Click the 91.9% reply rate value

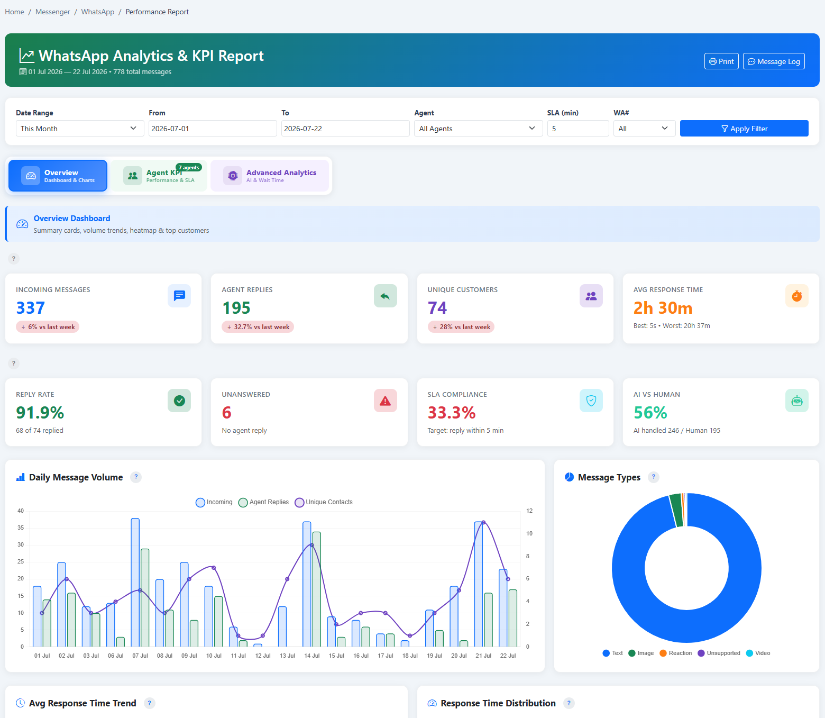40,413
